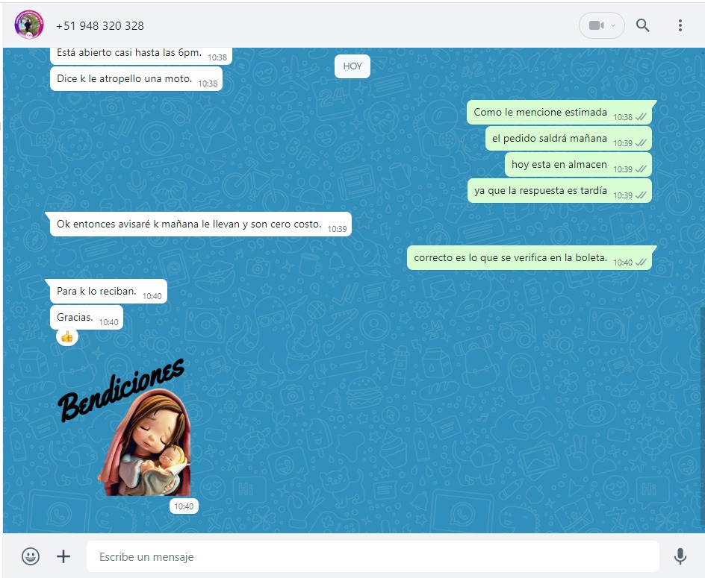Viewport: 705px width, 578px height.
Task: Click the contact profile picture avatar
Action: (x=29, y=25)
